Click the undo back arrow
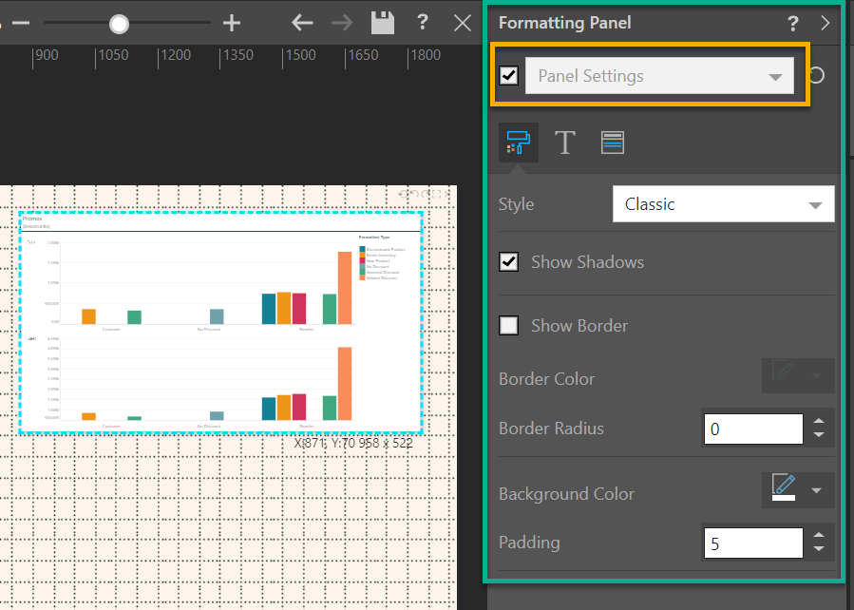Viewport: 854px width, 610px height. point(302,23)
